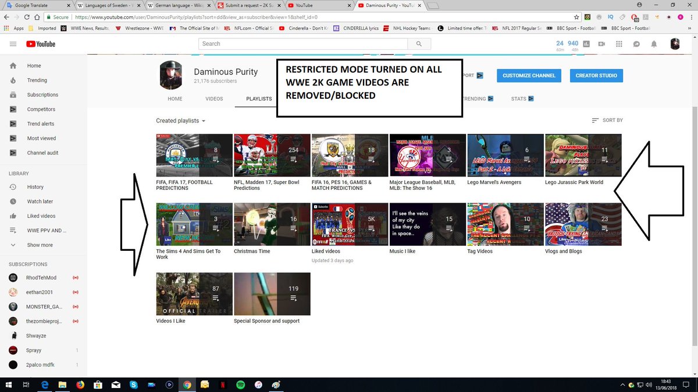Open the notifications bell
The image size is (698, 392).
click(654, 44)
